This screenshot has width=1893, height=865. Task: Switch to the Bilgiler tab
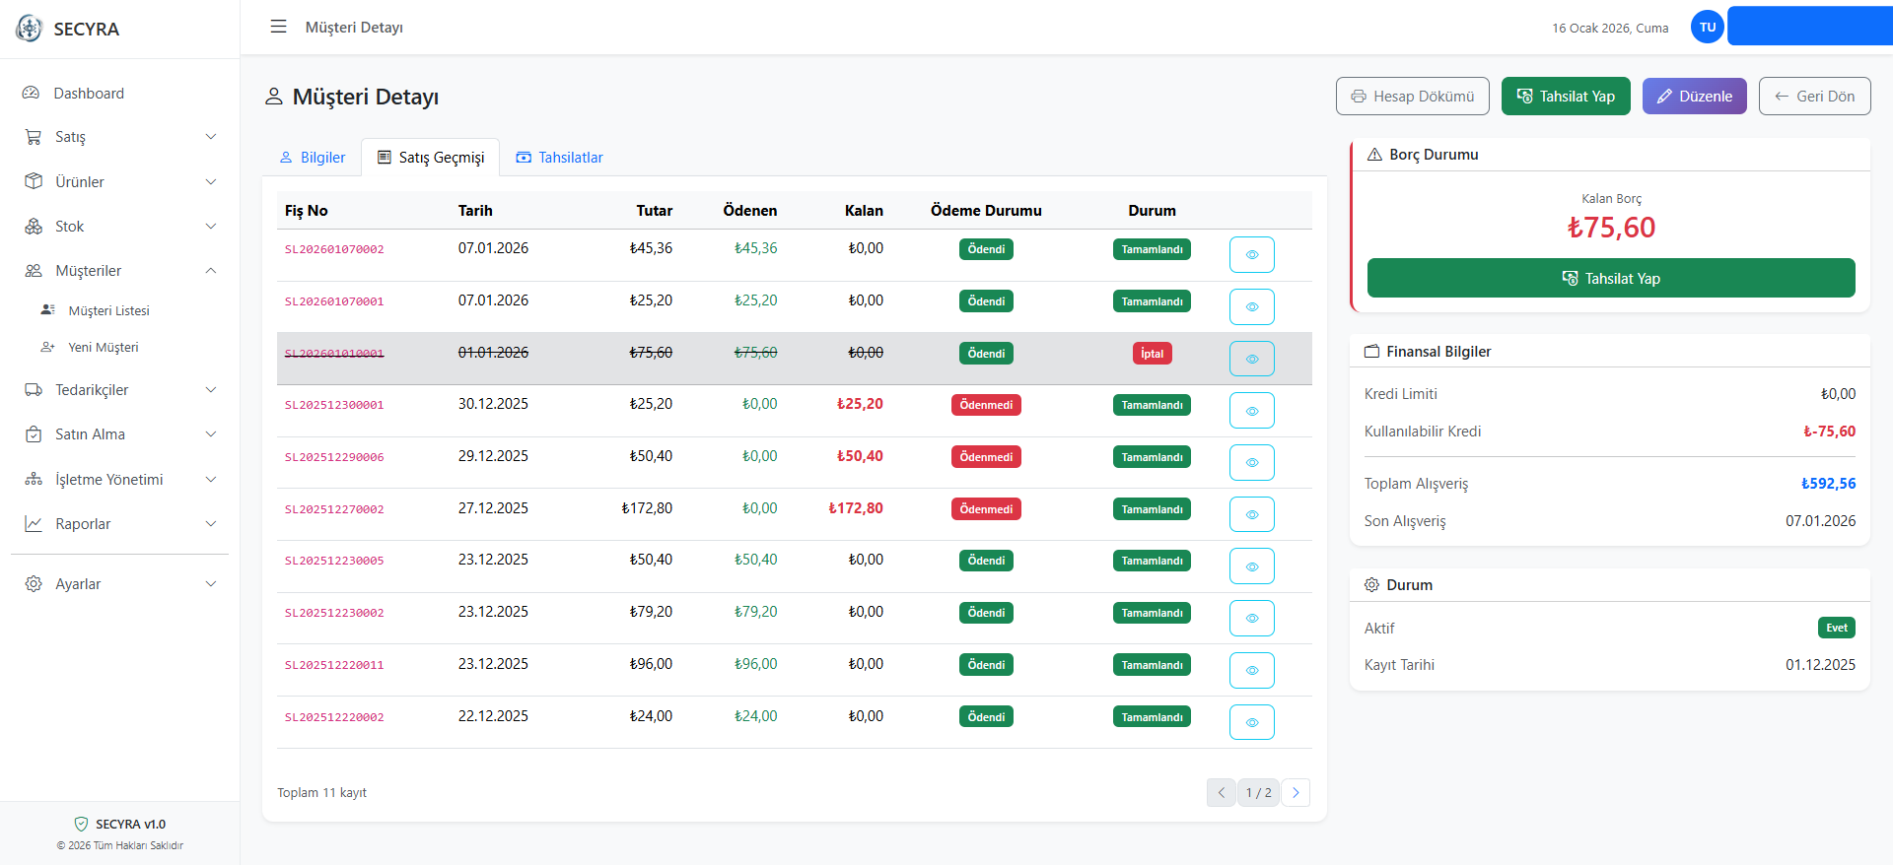(313, 158)
